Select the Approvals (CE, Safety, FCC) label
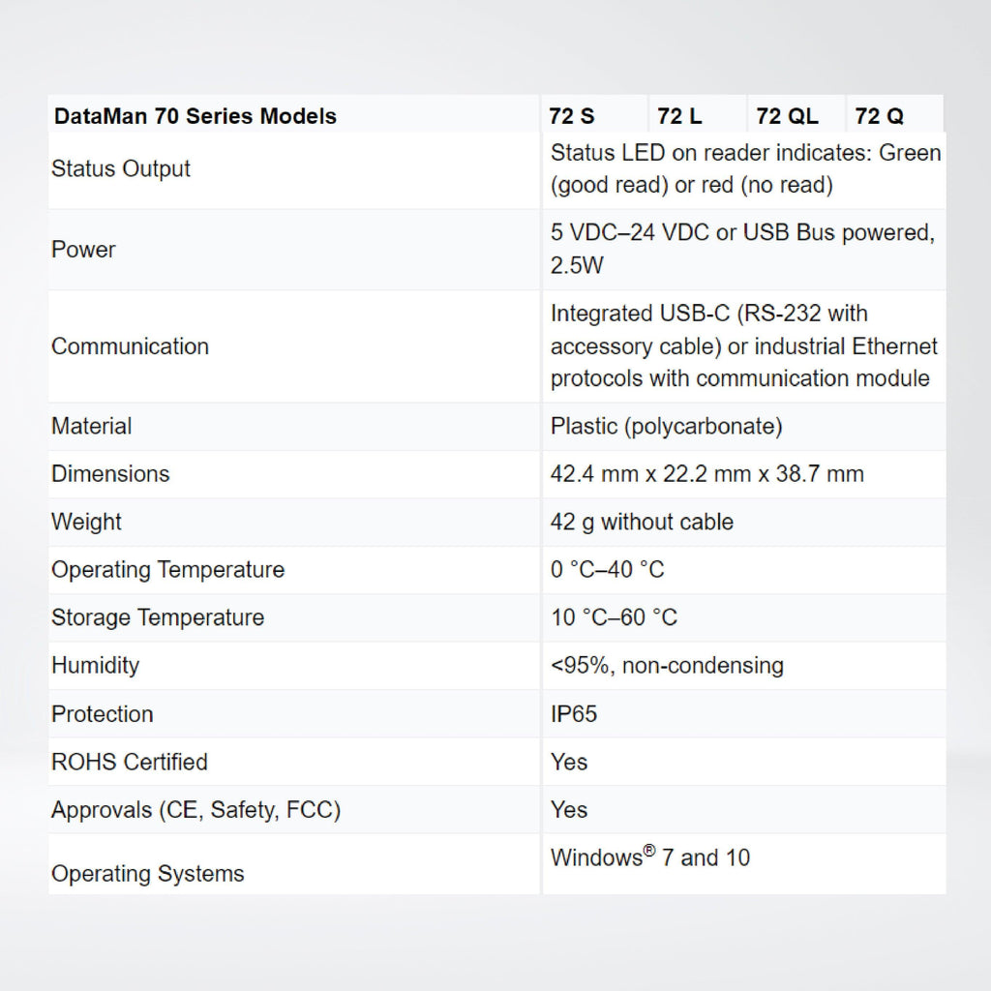 click(195, 810)
